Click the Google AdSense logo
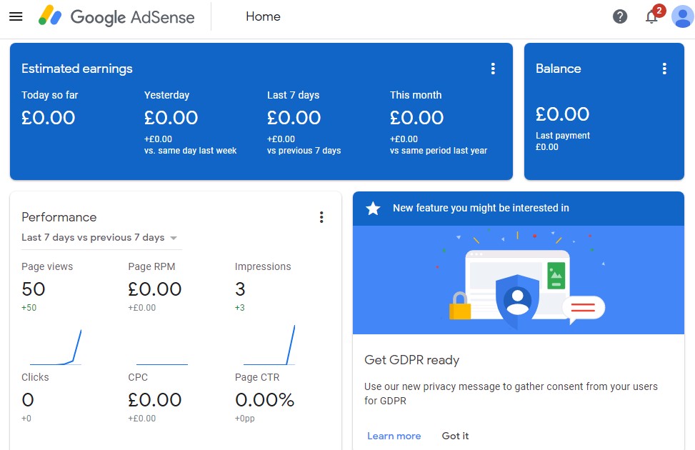The width and height of the screenshot is (695, 450). coord(116,17)
